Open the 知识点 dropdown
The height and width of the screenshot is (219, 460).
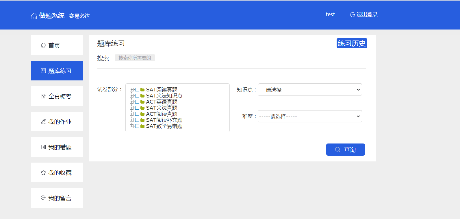click(x=310, y=90)
